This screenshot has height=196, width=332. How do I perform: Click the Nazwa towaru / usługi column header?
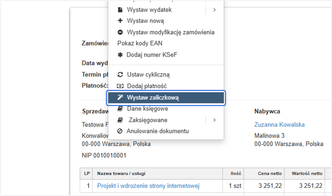[x=121, y=174]
